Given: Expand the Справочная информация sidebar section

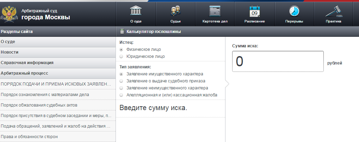Looking at the screenshot, I should pyautogui.click(x=27, y=63).
